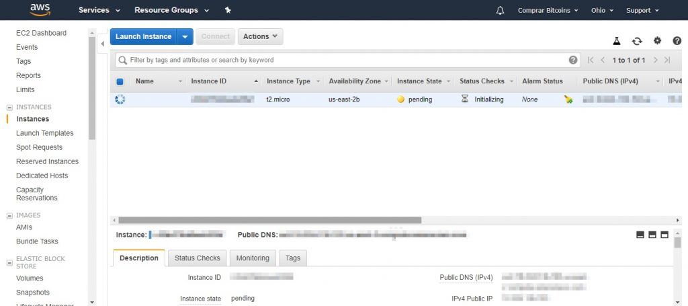The image size is (688, 306).
Task: Collapse the ELASTIC BLOCK STORE section
Action: [9, 263]
